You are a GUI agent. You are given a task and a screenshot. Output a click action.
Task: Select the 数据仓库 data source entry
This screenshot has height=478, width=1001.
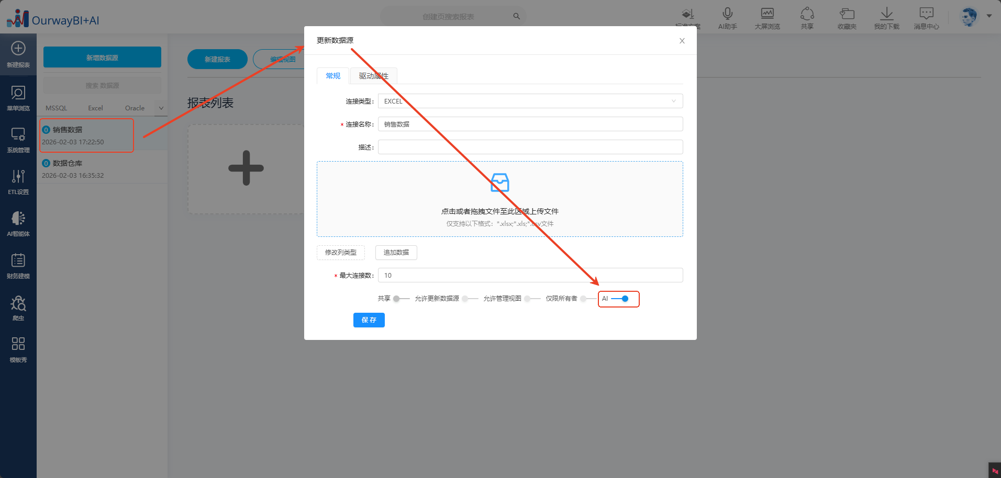click(x=102, y=169)
